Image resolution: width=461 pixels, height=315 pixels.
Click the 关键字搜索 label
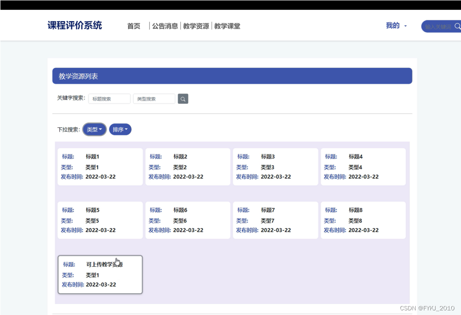click(71, 98)
